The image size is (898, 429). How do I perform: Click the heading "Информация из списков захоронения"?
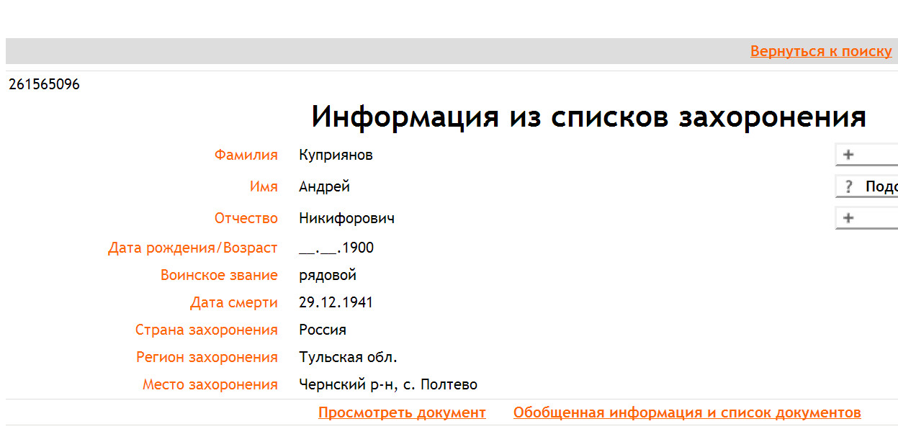coord(588,117)
